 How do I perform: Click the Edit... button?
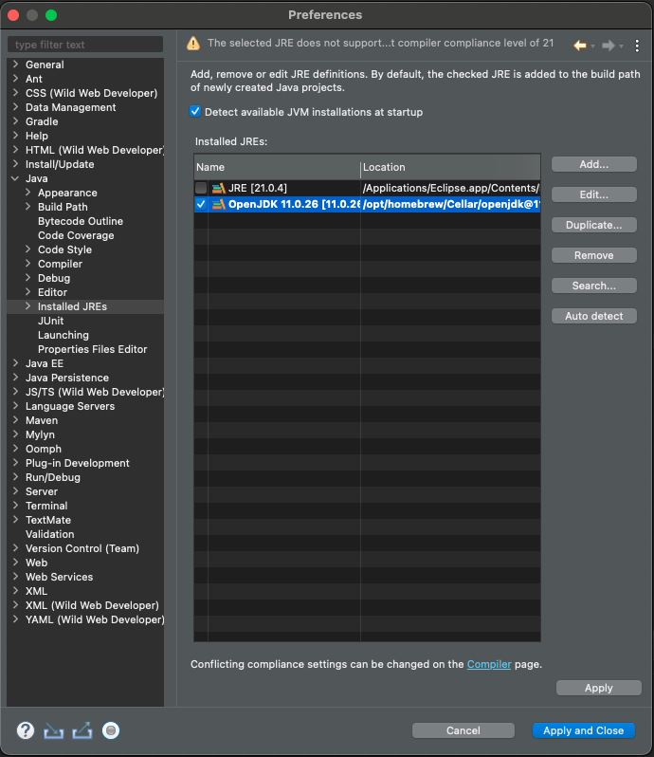[x=593, y=194]
